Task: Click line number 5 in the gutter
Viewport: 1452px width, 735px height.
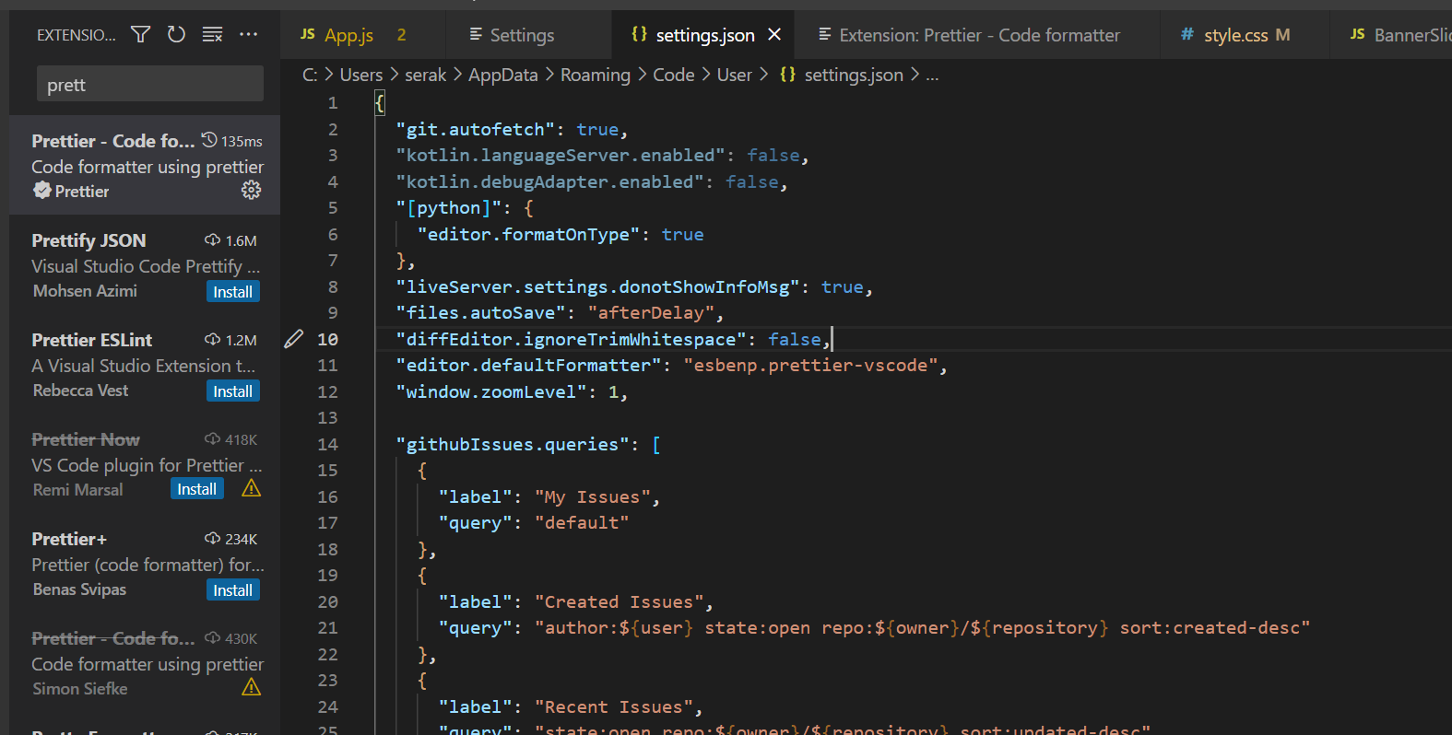Action: [333, 207]
